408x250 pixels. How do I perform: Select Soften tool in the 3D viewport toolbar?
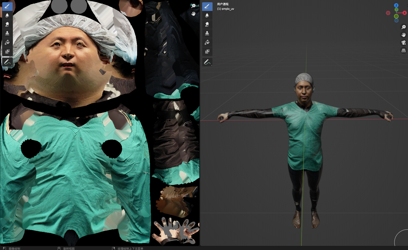pos(207,15)
